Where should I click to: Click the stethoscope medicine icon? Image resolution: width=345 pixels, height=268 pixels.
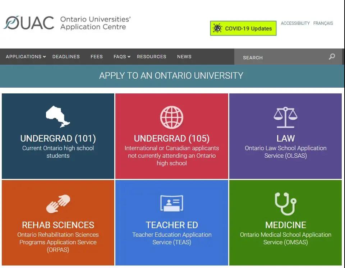[x=286, y=204]
